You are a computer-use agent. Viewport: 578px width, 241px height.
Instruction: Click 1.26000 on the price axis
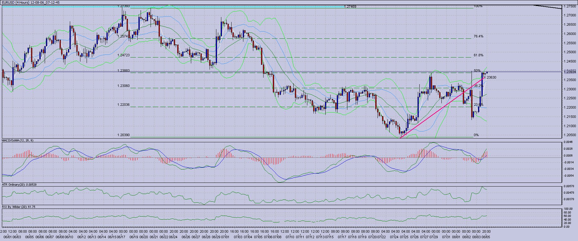[x=570, y=34]
